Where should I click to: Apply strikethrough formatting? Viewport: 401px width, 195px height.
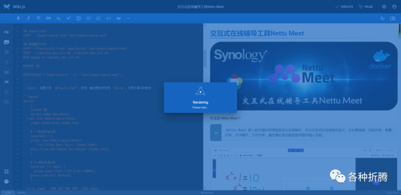pos(38,19)
